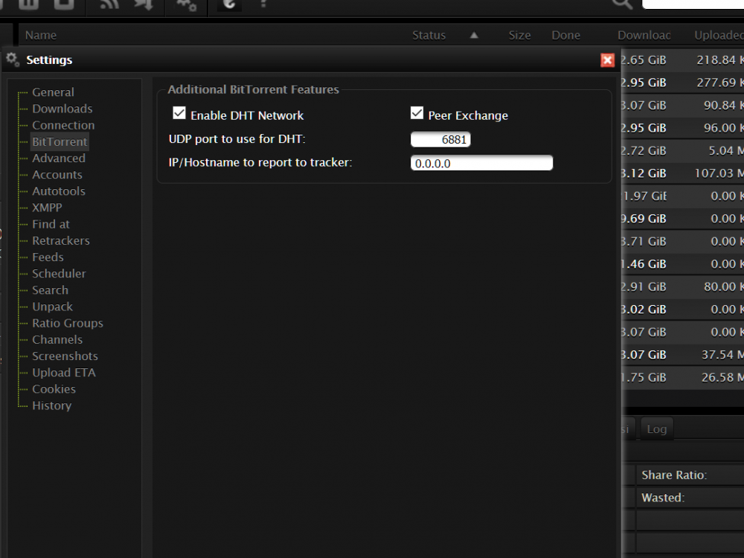This screenshot has height=558, width=744.
Task: Switch to the Log tab
Action: point(657,429)
